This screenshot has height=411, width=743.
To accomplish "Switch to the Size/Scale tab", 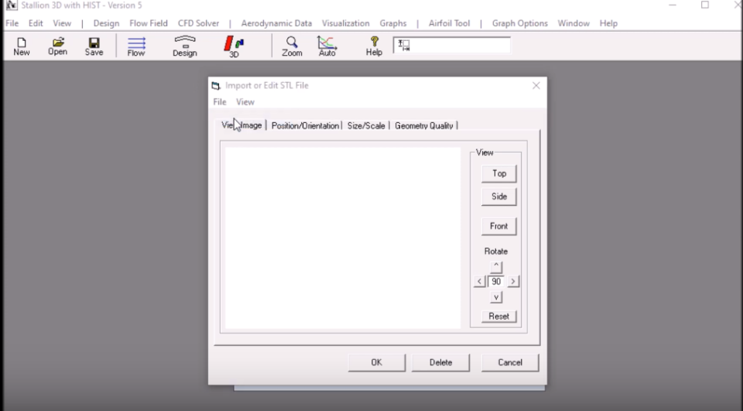I will tap(366, 125).
